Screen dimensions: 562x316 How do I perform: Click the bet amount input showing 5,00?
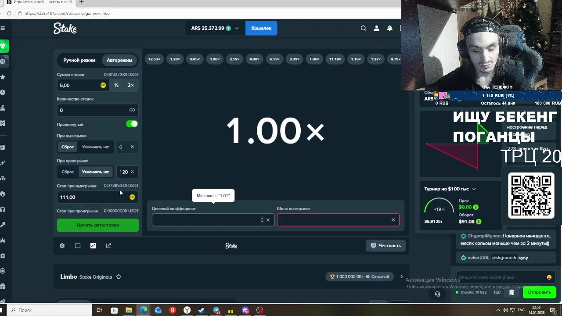83,85
